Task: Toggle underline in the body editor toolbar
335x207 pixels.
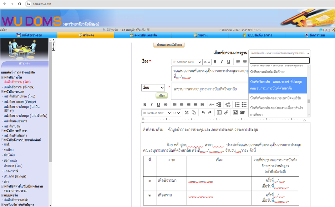Action: 158,104
